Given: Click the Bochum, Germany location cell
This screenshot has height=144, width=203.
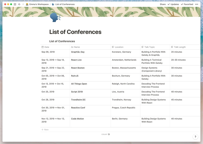Looking at the screenshot, I should [126, 77].
